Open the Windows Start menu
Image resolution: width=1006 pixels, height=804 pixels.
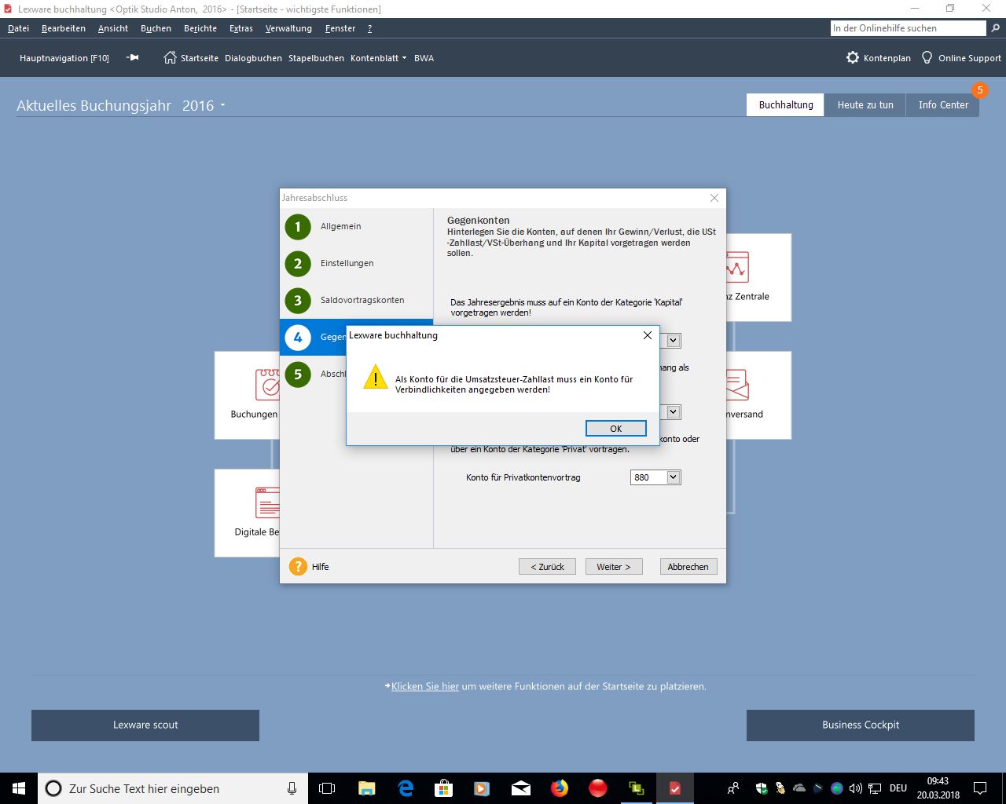tap(19, 788)
